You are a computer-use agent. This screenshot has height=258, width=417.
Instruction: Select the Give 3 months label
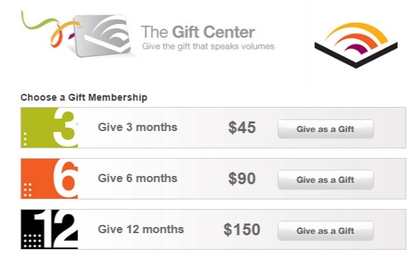(x=138, y=128)
